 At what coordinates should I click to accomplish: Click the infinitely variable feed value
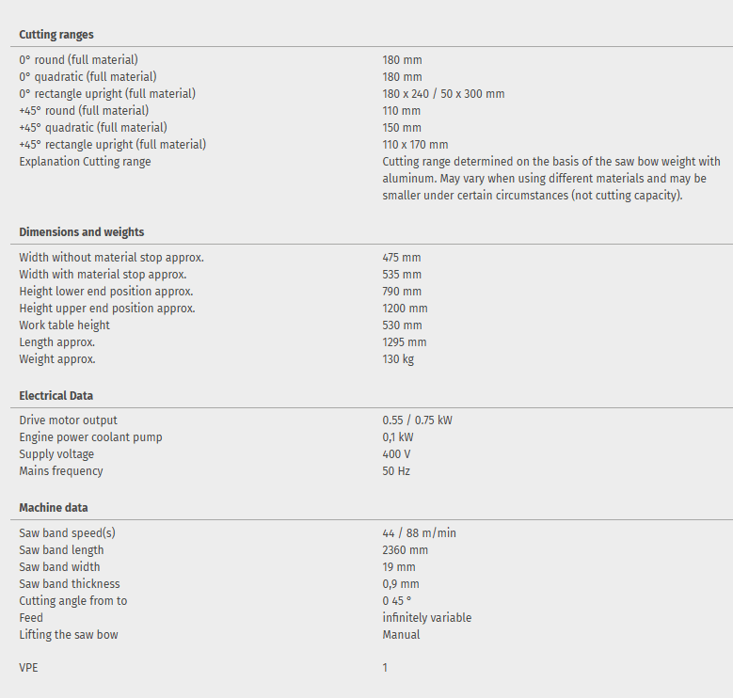[x=426, y=618]
